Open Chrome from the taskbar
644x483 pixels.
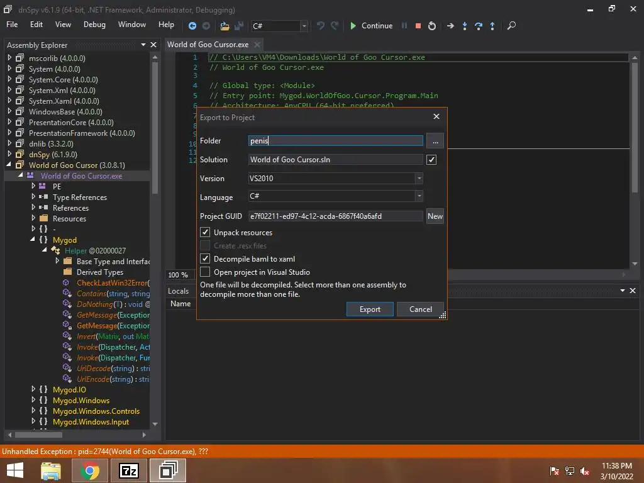point(89,470)
